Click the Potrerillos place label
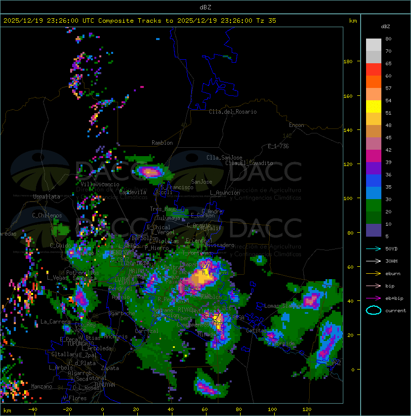Viewport: 411px width, 416px height. [x=82, y=273]
